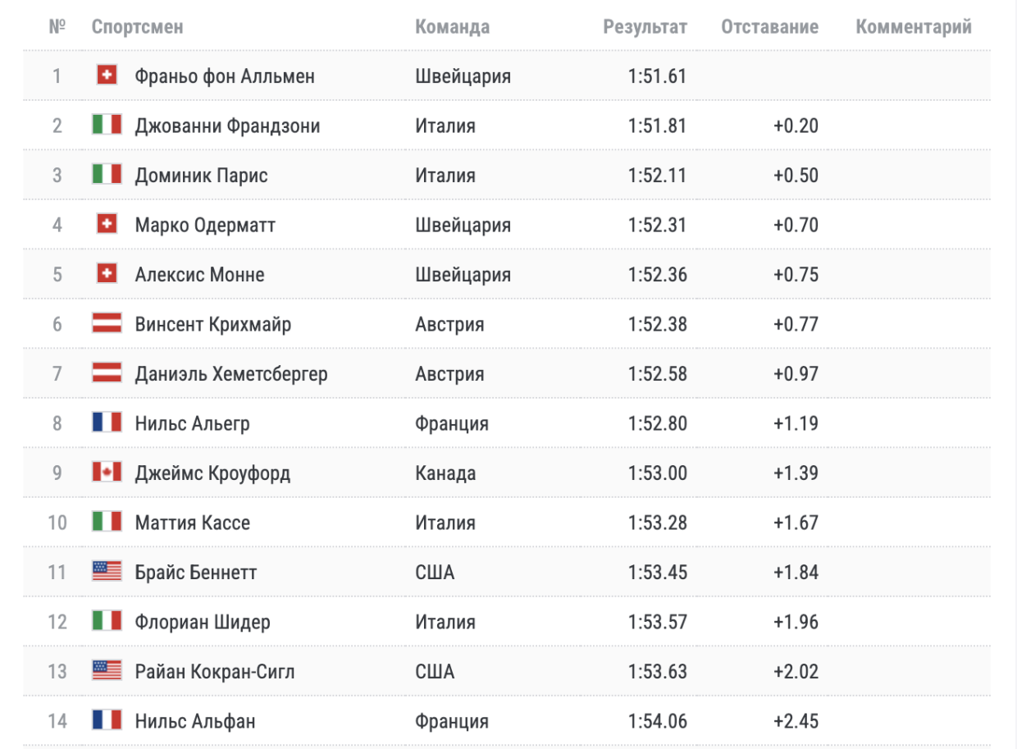Screen dimensions: 1017x749
Task: Click the Отставание column header
Action: (x=769, y=27)
